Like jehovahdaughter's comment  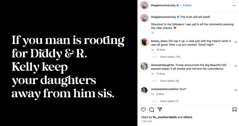pos(236,66)
